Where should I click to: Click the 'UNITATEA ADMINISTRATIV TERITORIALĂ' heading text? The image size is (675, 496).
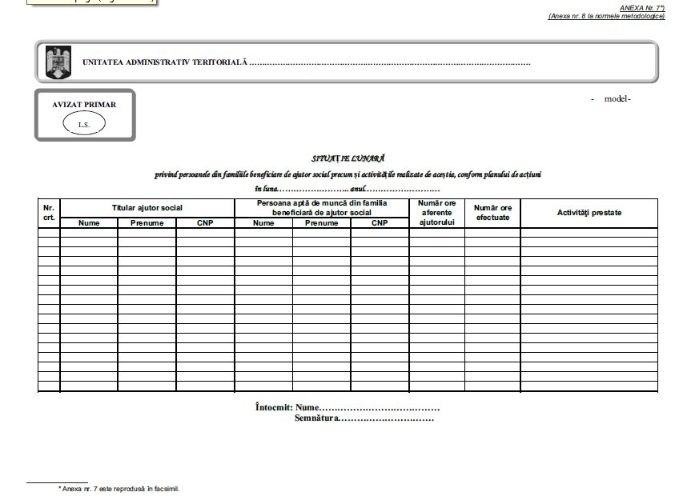(x=165, y=62)
